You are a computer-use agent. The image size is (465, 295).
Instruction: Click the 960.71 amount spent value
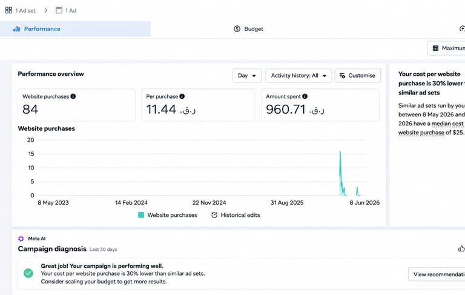pyautogui.click(x=286, y=110)
